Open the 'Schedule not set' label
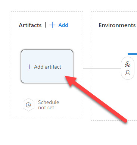The height and width of the screenshot is (145, 137). [49, 105]
